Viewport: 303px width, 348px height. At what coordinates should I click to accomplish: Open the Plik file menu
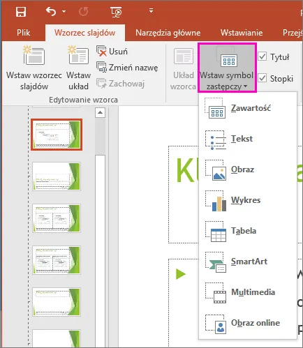click(x=24, y=33)
